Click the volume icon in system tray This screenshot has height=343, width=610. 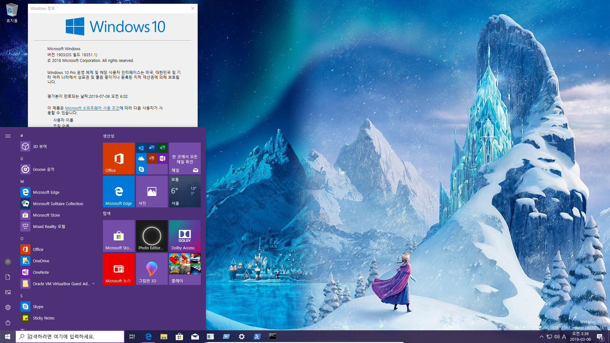click(557, 337)
